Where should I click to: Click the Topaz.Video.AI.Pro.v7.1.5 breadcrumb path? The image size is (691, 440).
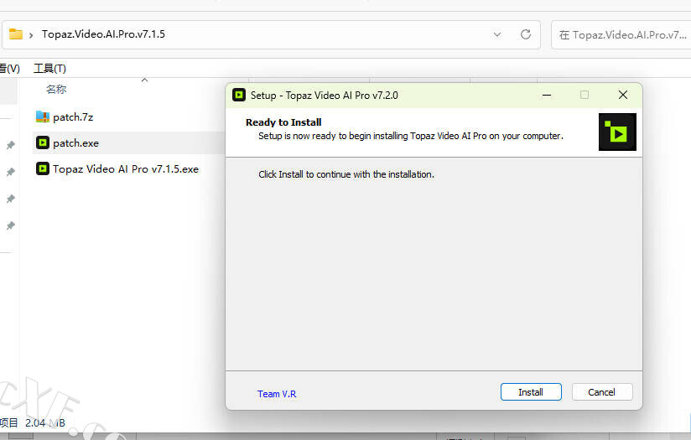point(103,34)
